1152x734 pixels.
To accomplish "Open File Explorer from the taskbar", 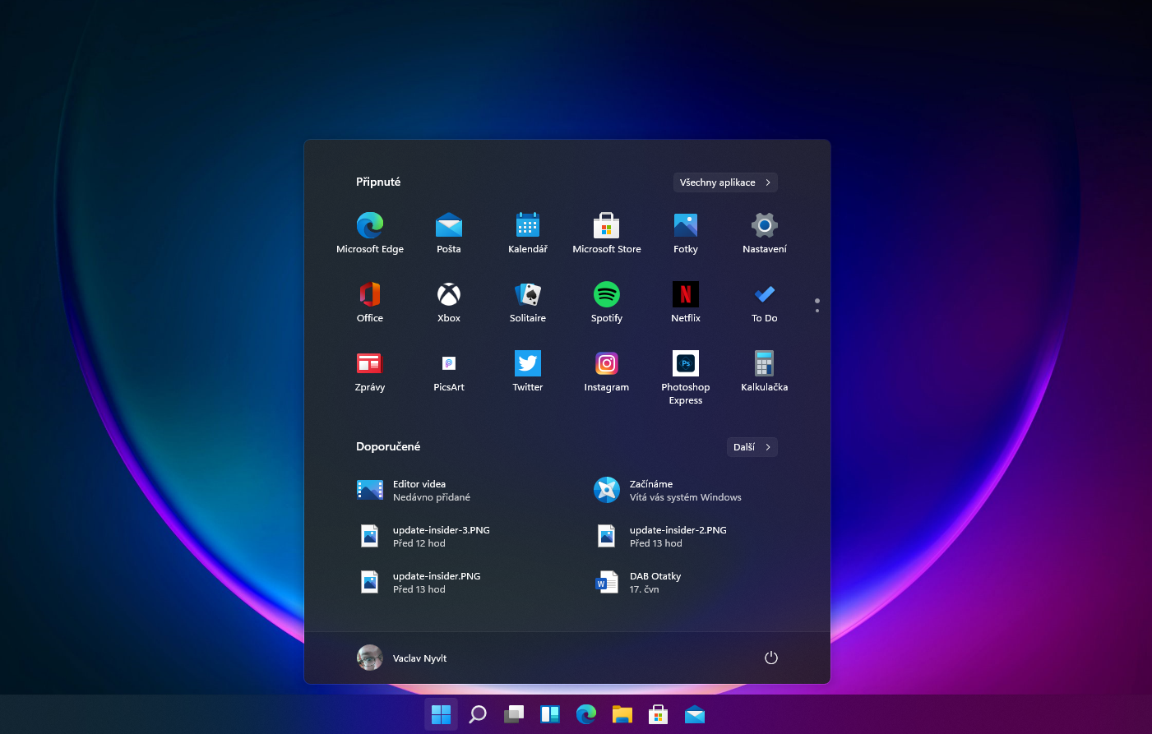I will click(x=622, y=714).
